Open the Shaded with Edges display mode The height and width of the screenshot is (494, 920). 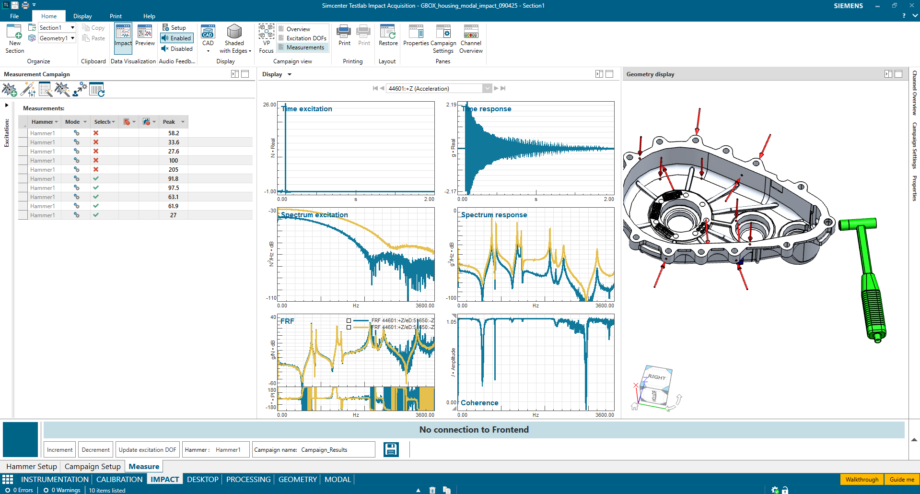[x=234, y=38]
